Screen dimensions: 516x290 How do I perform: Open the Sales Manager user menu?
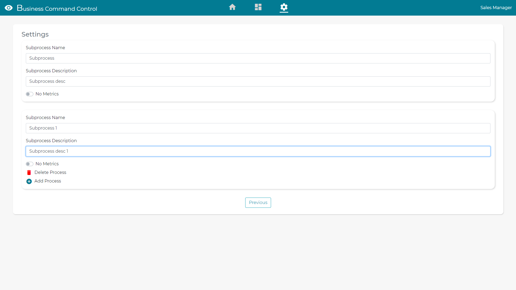point(496,8)
